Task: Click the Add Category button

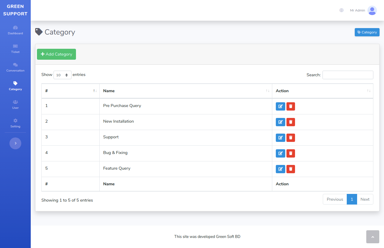Action: (x=56, y=54)
